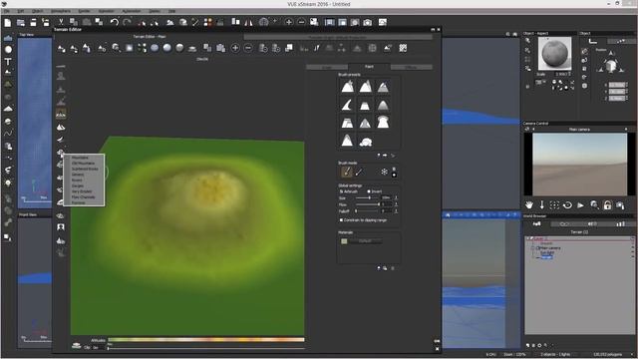Select the sphere primitive in left toolbar
The height and width of the screenshot is (359, 638).
8,49
